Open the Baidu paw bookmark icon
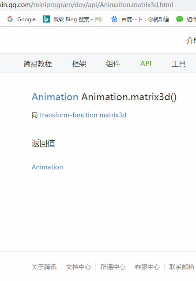Screen dimensions: 196x281 pos(114,19)
